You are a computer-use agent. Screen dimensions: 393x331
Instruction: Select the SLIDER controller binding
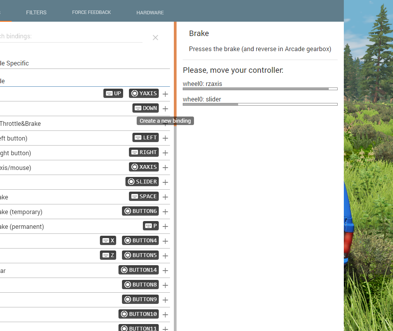click(142, 182)
